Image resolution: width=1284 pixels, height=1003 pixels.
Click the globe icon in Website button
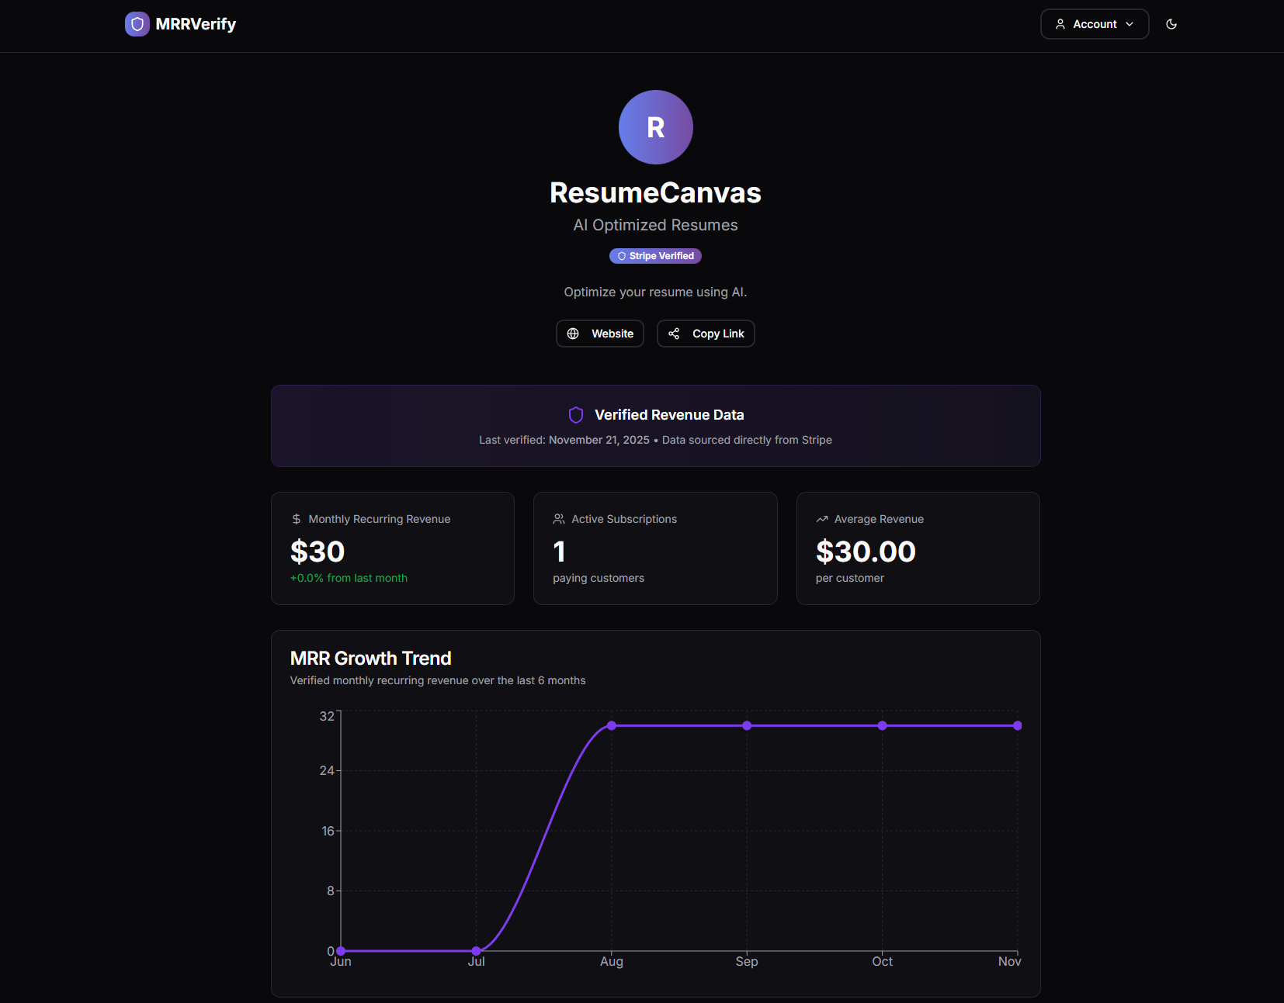pyautogui.click(x=573, y=334)
